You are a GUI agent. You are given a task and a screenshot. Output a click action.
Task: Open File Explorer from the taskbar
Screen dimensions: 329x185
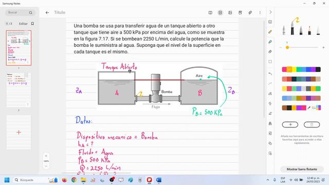[83, 180]
